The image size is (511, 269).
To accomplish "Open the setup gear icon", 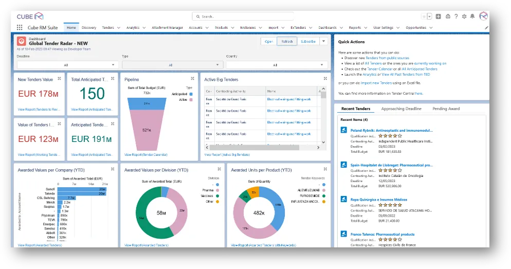I will (464, 16).
